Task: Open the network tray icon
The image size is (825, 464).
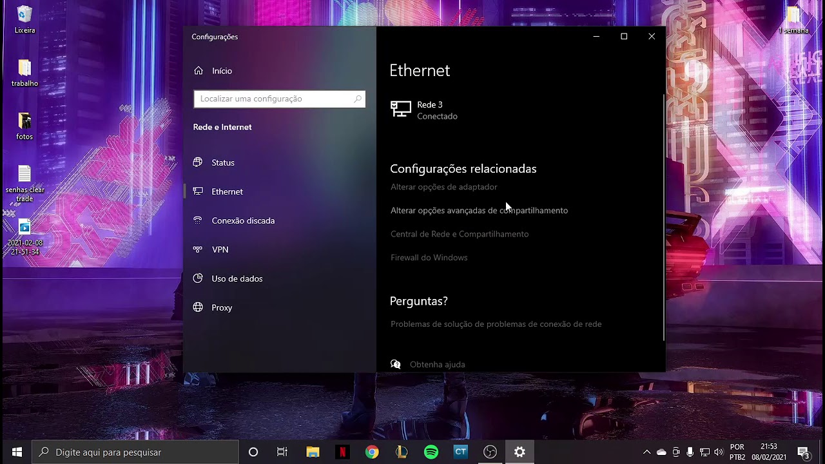Action: click(704, 452)
